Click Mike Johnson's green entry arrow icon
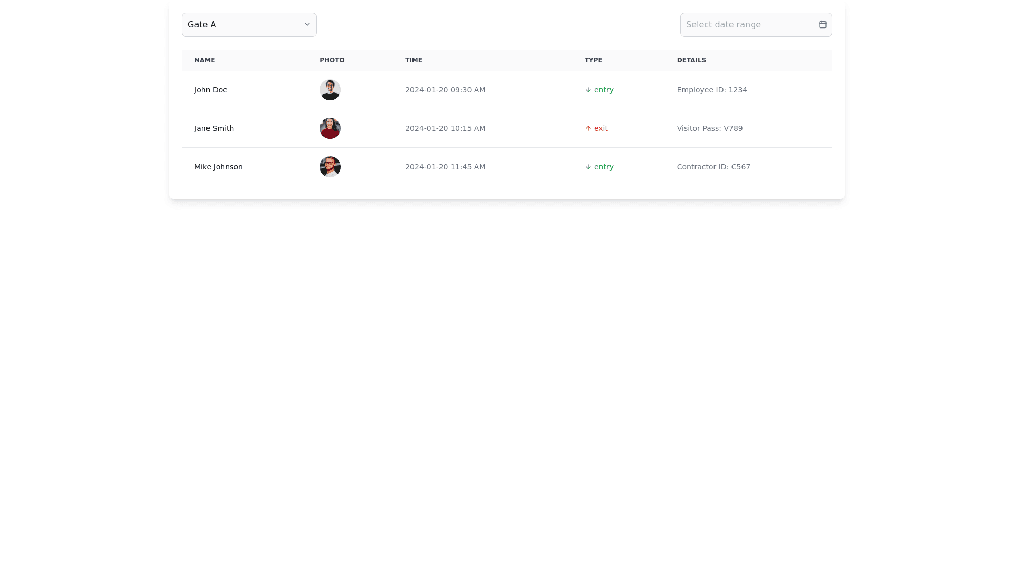The width and height of the screenshot is (1014, 570). 588,167
